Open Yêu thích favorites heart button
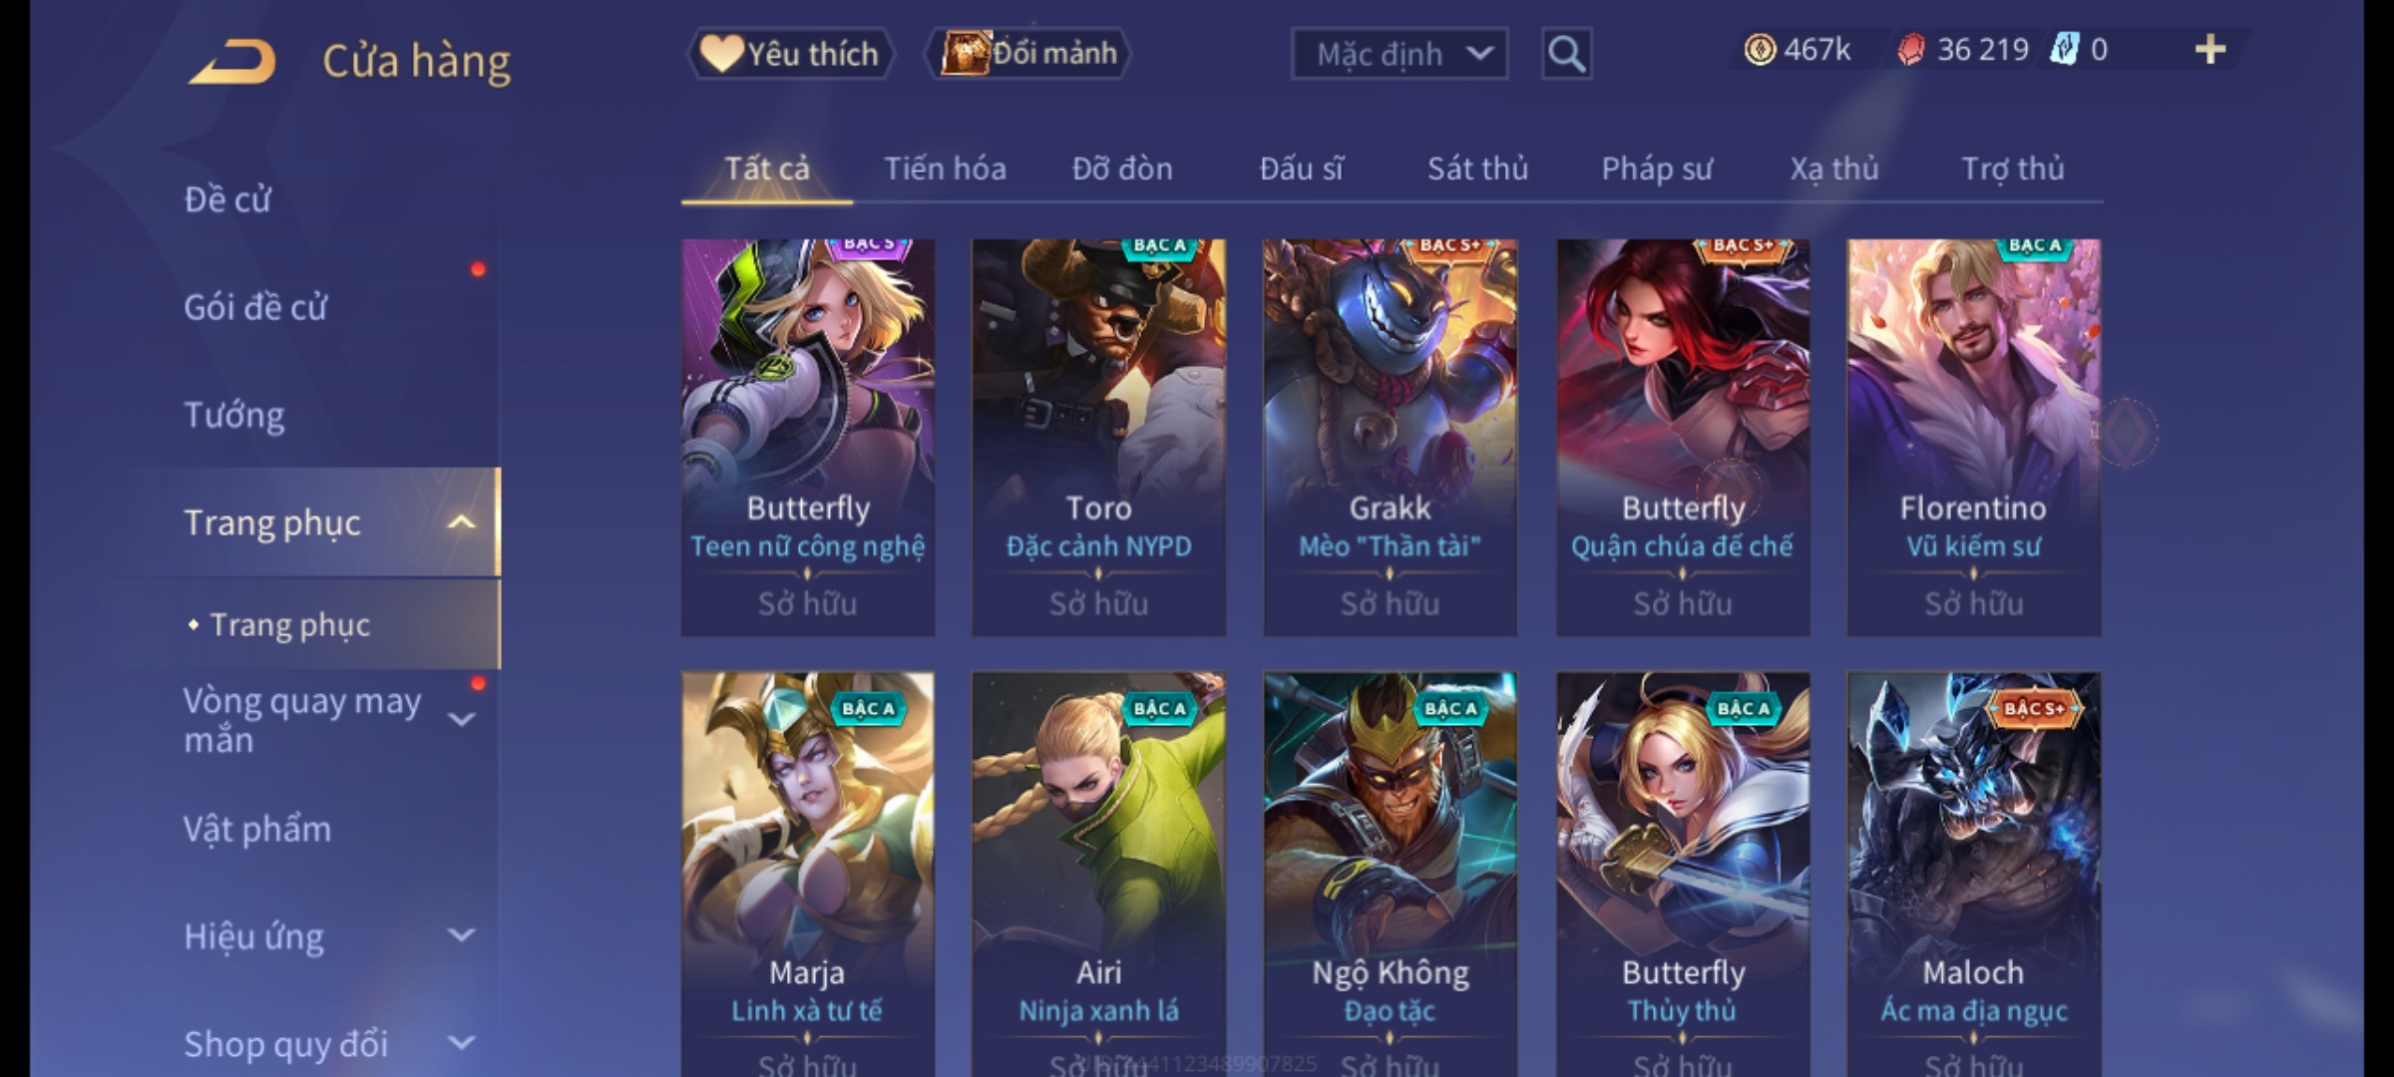 790,54
